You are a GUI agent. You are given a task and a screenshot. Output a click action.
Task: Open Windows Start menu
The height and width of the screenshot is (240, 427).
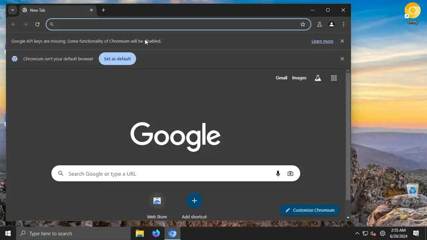(x=8, y=233)
